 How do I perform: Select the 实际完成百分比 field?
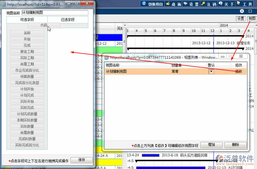point(27,145)
